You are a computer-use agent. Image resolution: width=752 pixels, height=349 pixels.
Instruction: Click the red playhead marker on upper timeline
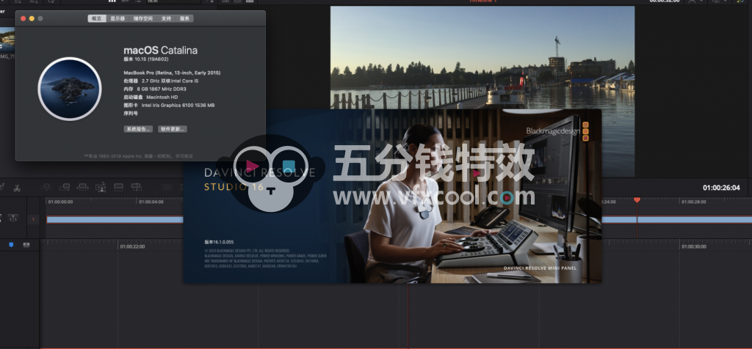637,199
